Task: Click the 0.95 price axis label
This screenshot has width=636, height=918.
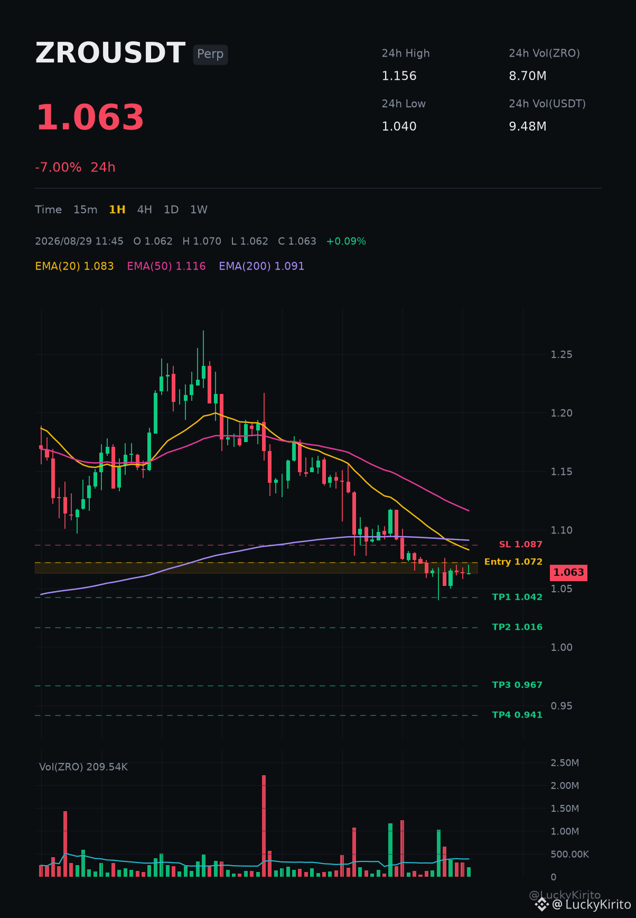Action: pyautogui.click(x=562, y=706)
